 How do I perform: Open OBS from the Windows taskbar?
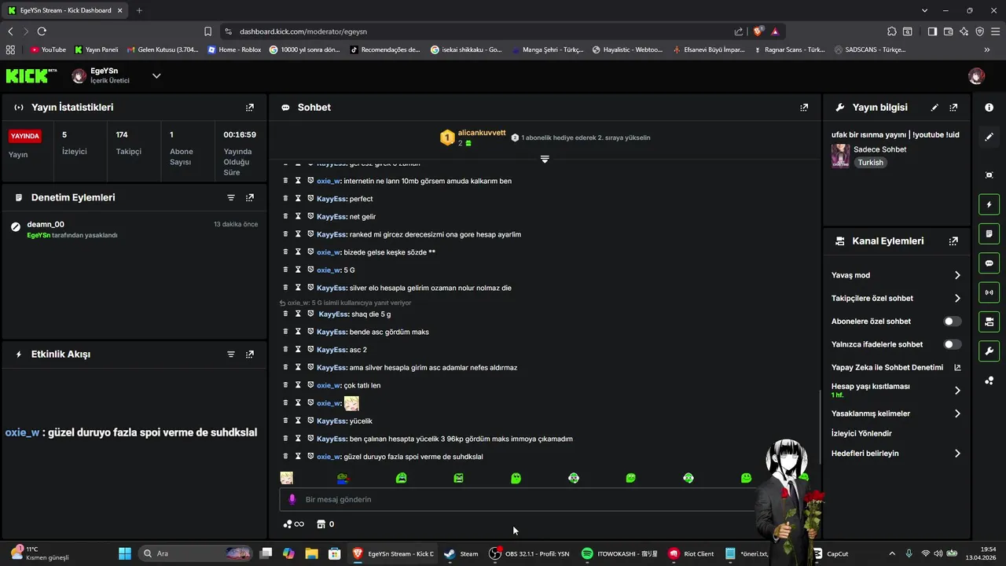click(528, 553)
